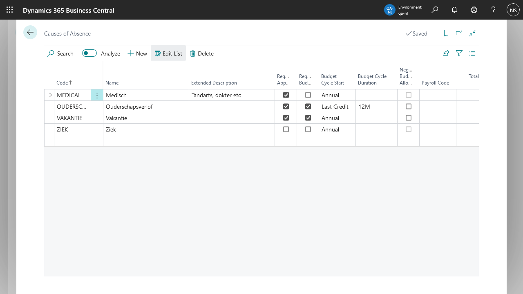Screen dimensions: 523x294
Task: Collapse the page with the arrows icon
Action: [x=472, y=33]
